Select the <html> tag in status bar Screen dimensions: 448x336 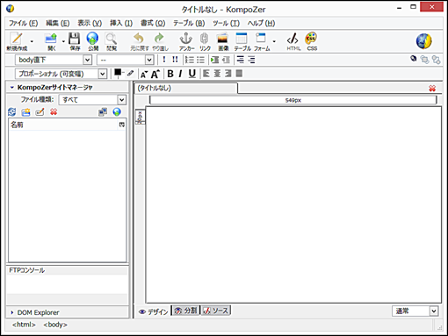click(24, 325)
